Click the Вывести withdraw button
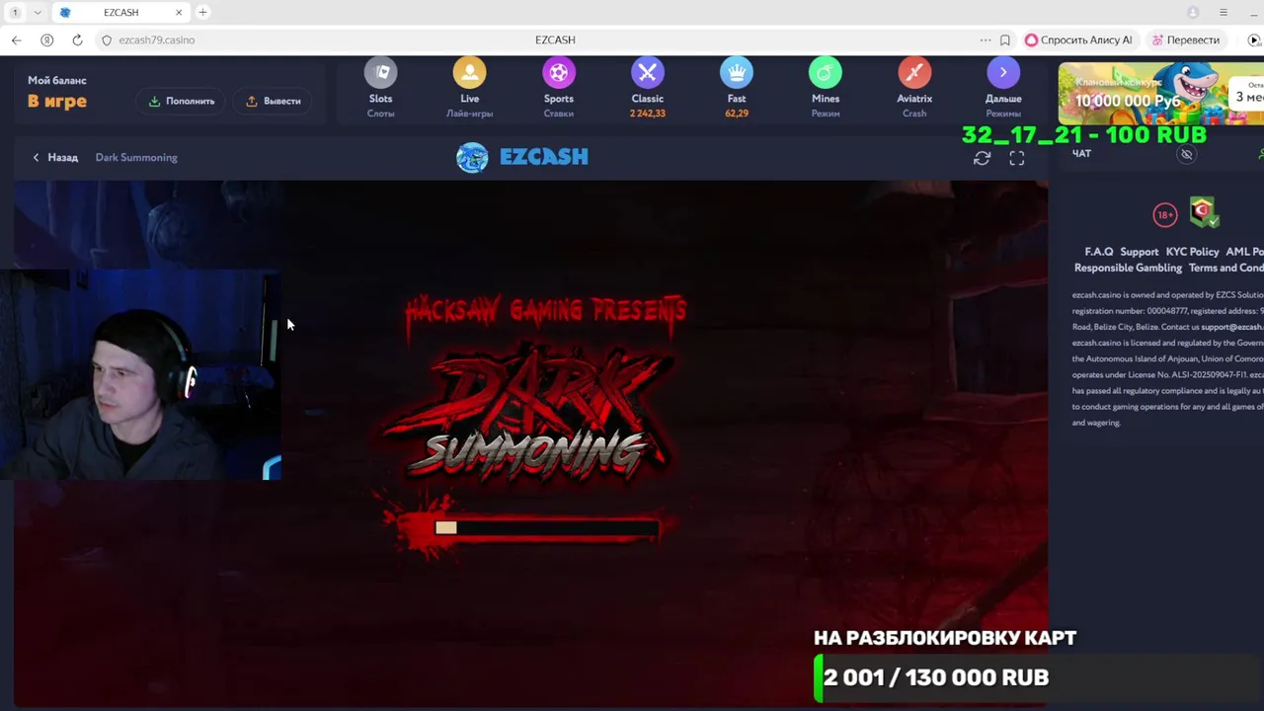Viewport: 1264px width, 711px height. click(x=273, y=101)
